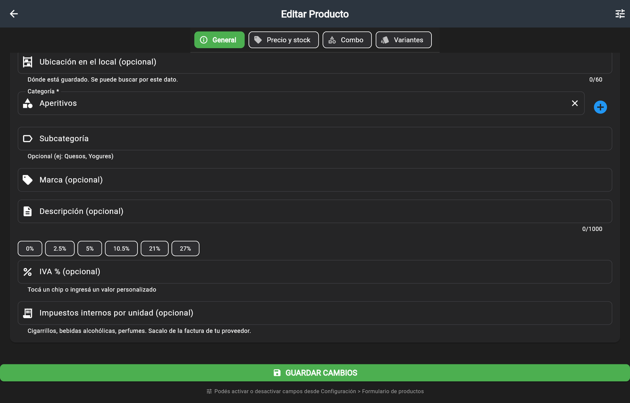Open the Variantes tab
This screenshot has width=630, height=403.
tap(403, 40)
